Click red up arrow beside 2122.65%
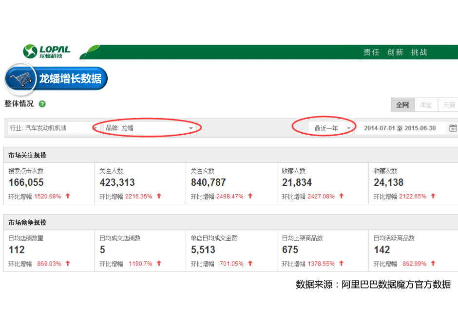The width and height of the screenshot is (458, 321). pos(433,196)
